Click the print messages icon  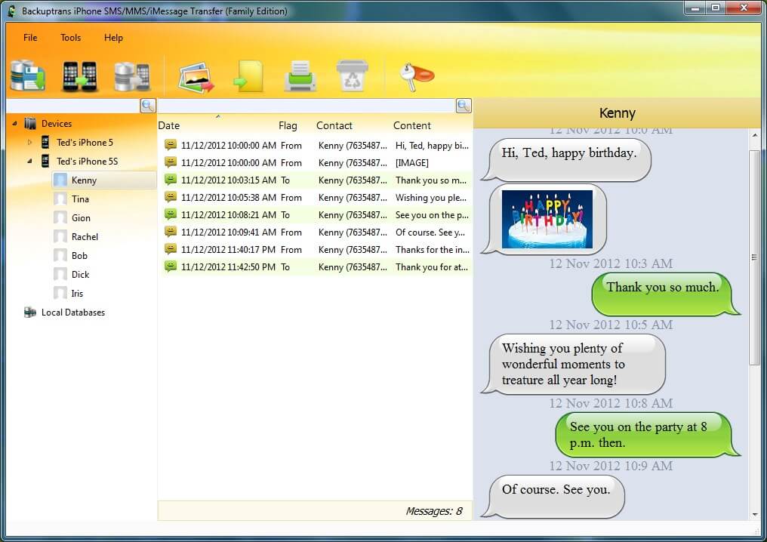[299, 75]
